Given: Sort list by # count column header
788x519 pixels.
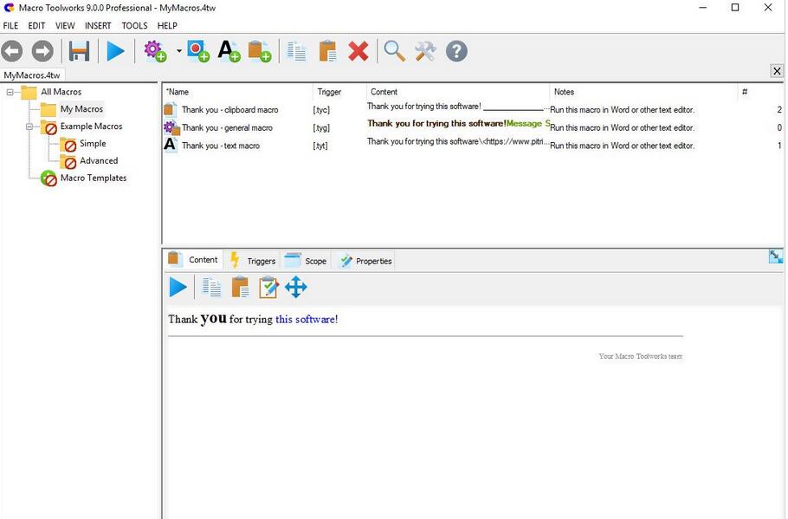Looking at the screenshot, I should click(x=760, y=92).
